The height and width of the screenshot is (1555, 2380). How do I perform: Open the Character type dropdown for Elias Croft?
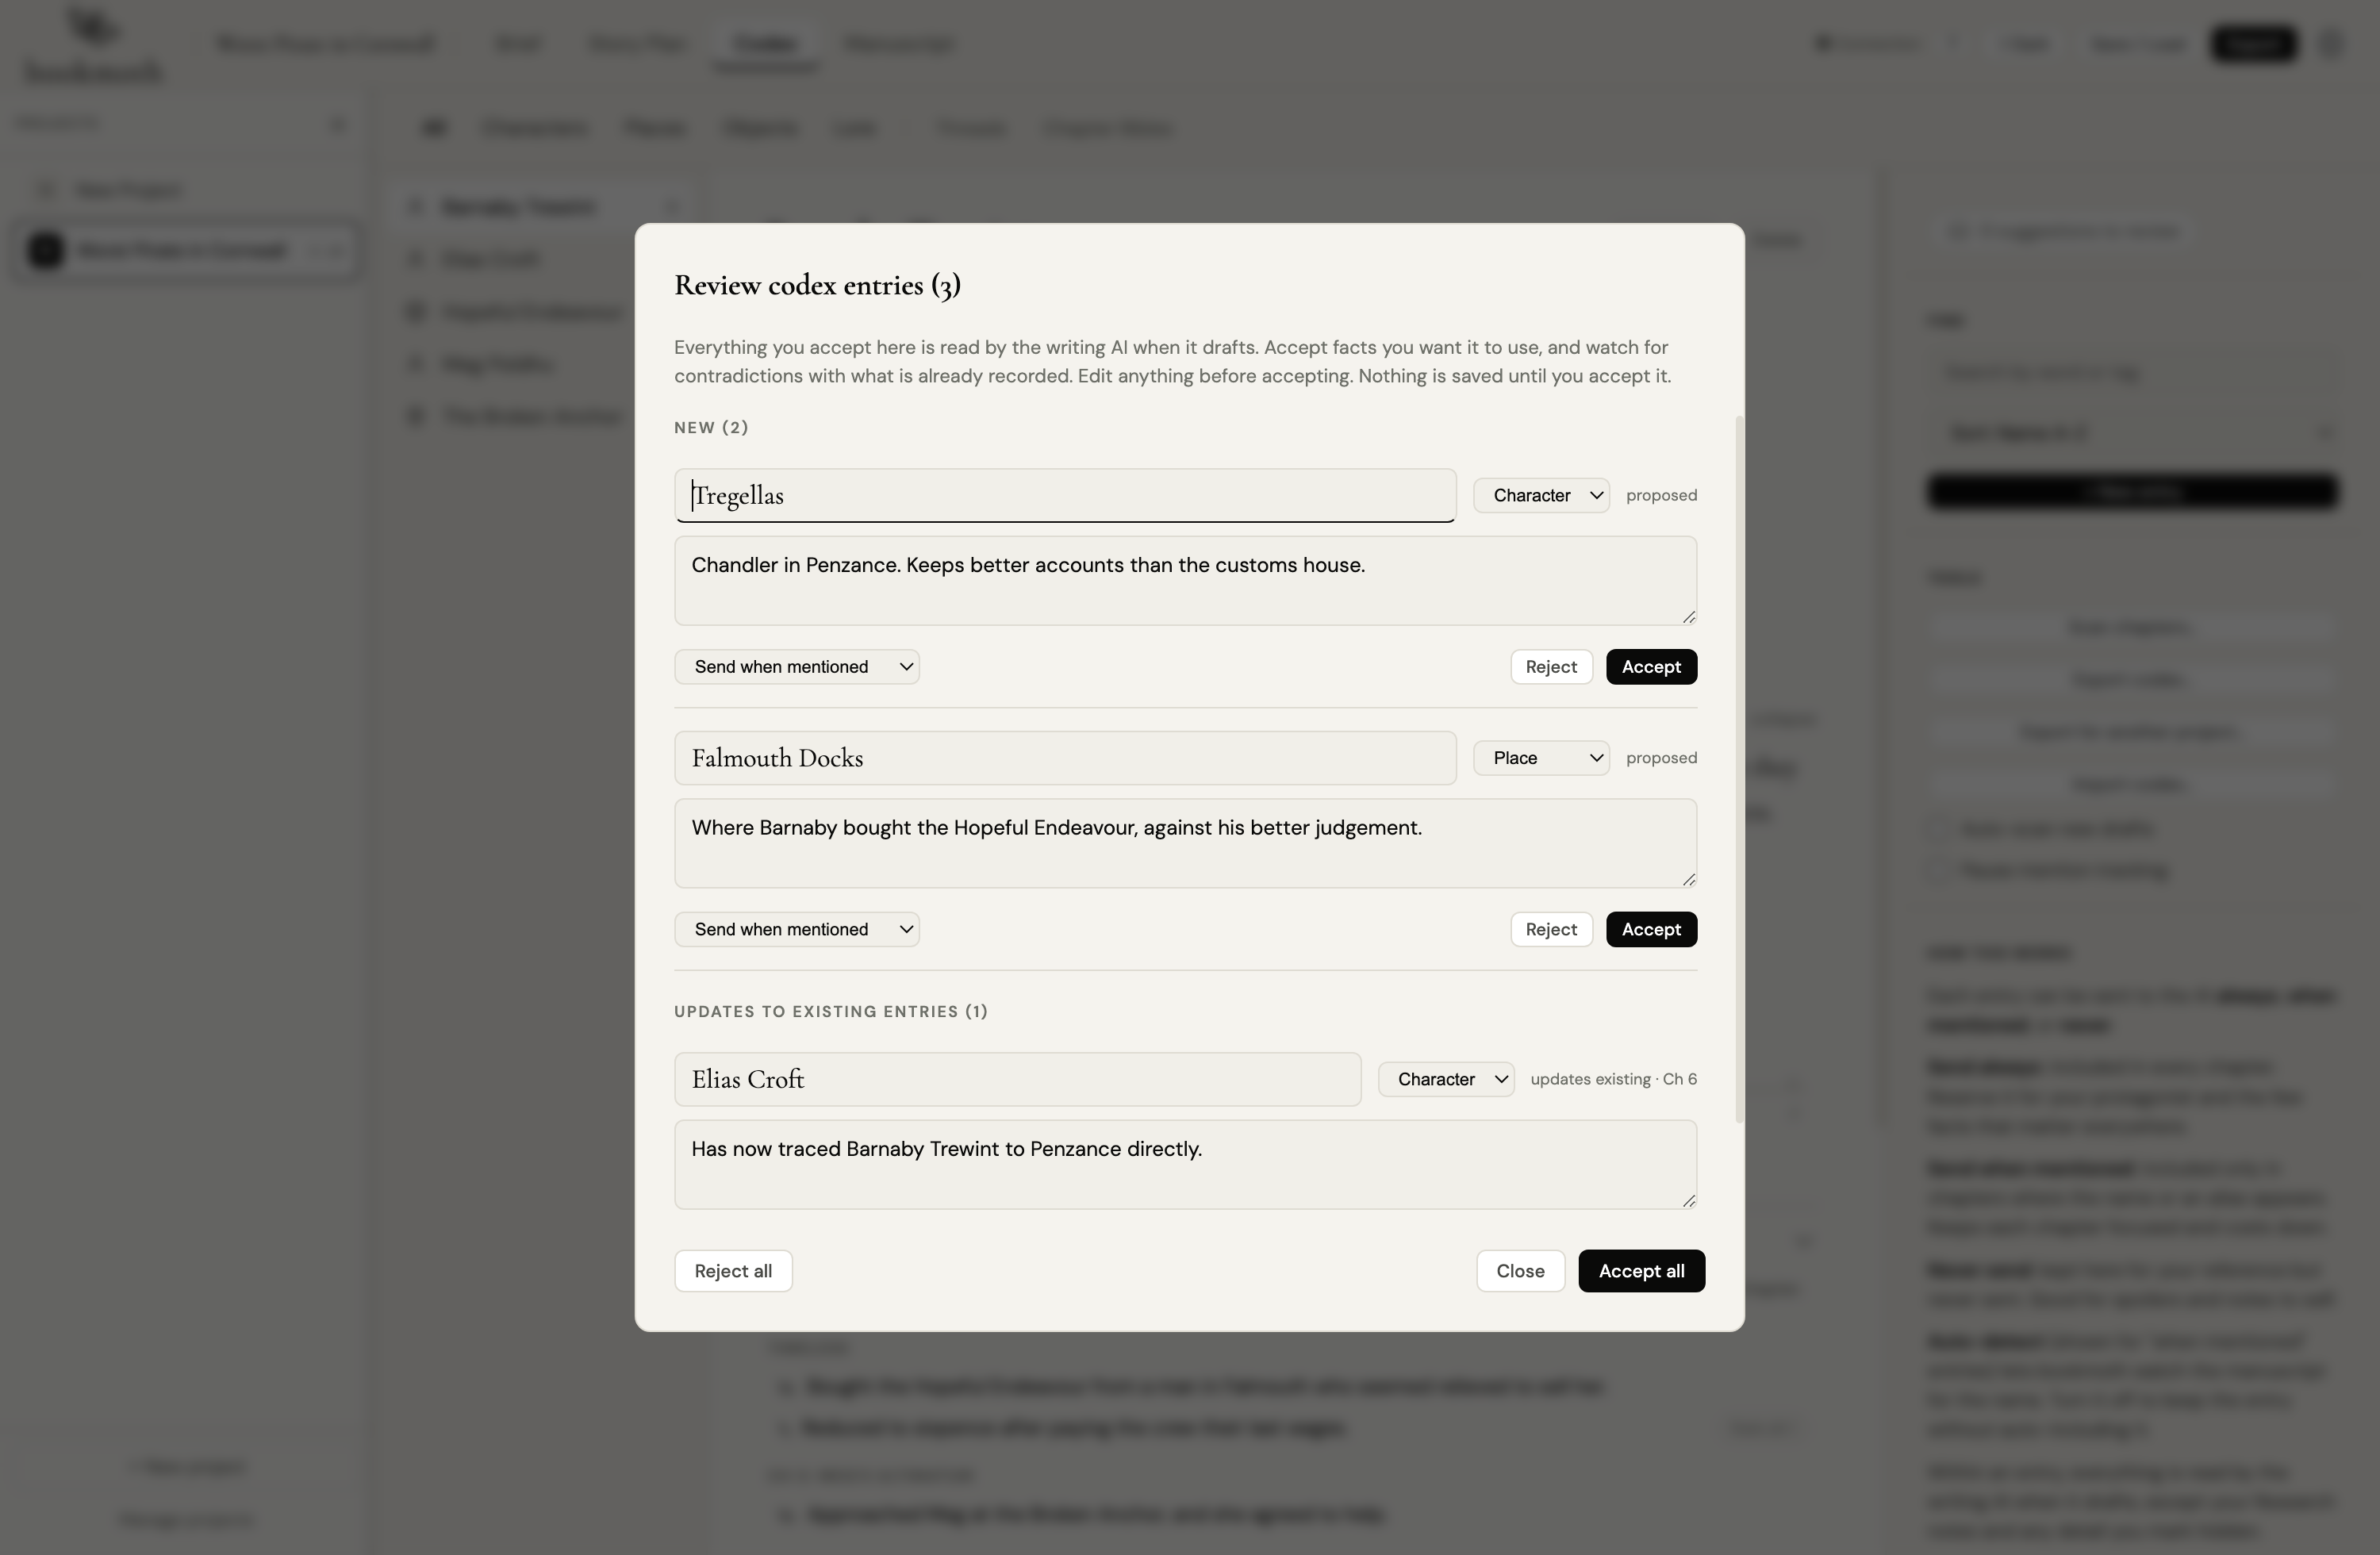pyautogui.click(x=1446, y=1079)
